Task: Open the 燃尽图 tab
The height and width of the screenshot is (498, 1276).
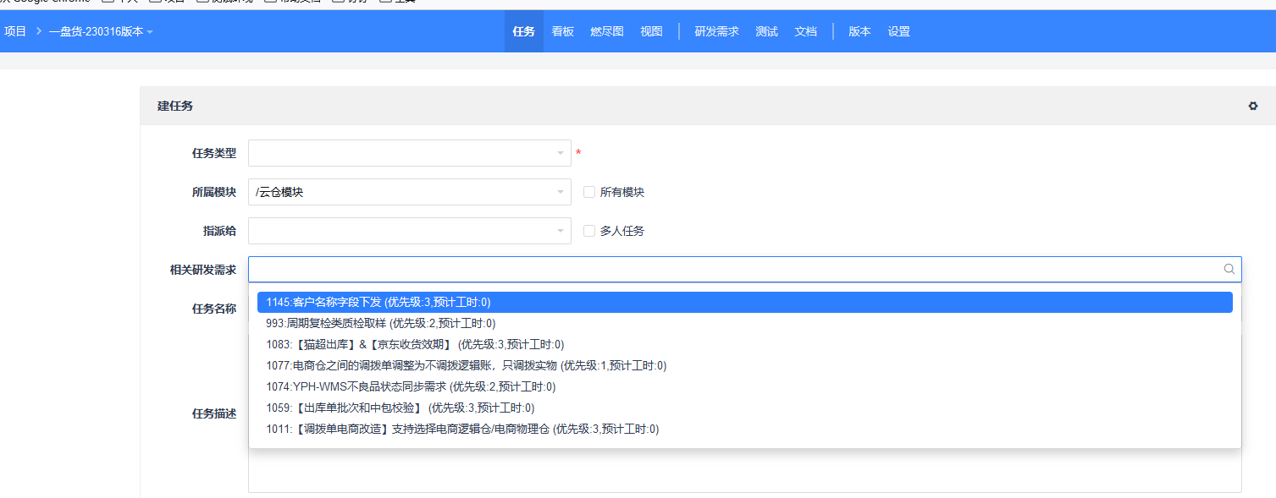Action: click(607, 31)
